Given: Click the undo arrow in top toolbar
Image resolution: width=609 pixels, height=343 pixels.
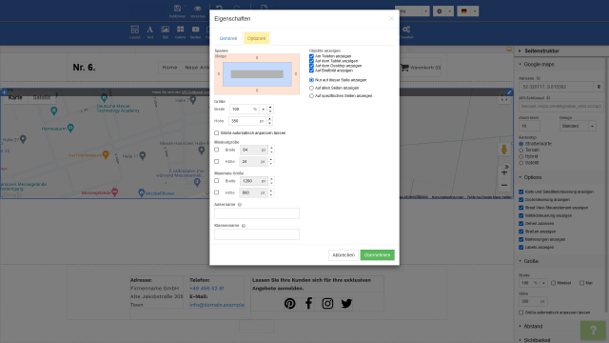Looking at the screenshot, I should click(220, 9).
